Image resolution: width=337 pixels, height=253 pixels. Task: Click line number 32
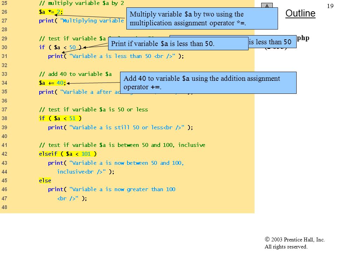coord(4,65)
